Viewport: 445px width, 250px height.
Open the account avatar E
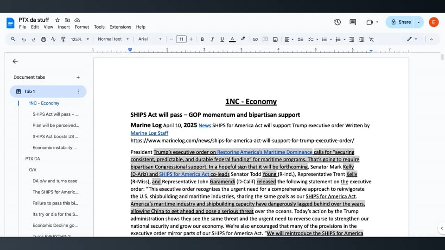click(x=434, y=22)
